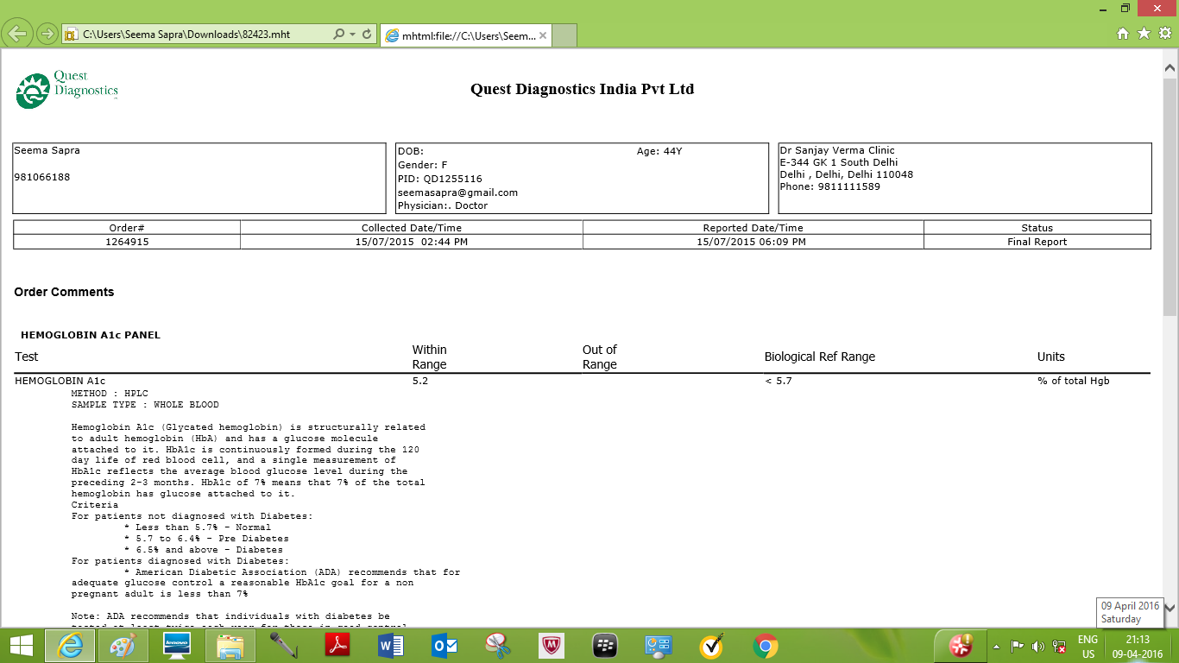Viewport: 1179px width, 663px height.
Task: Click the Final Report status cell
Action: [x=1037, y=242]
